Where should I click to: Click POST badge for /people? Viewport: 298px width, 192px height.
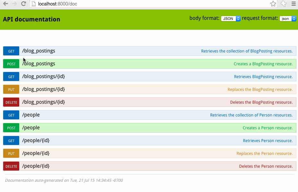pyautogui.click(x=11, y=128)
